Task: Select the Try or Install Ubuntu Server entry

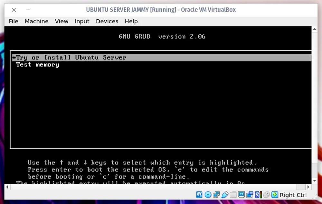Action: [71, 58]
